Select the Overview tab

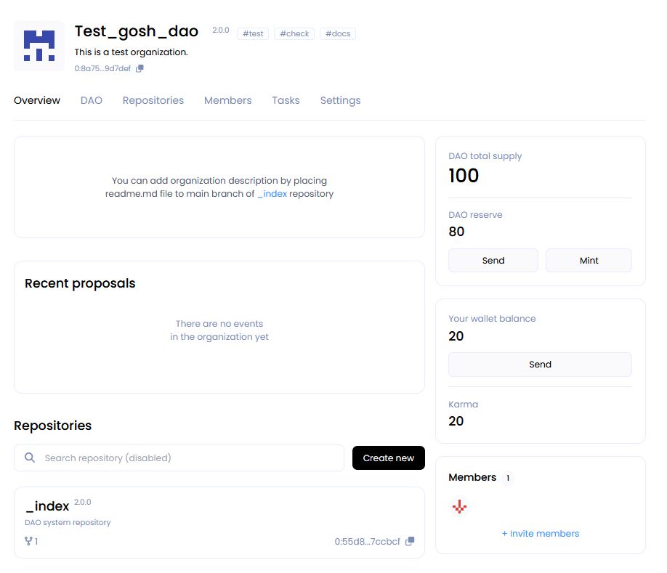[x=37, y=100]
